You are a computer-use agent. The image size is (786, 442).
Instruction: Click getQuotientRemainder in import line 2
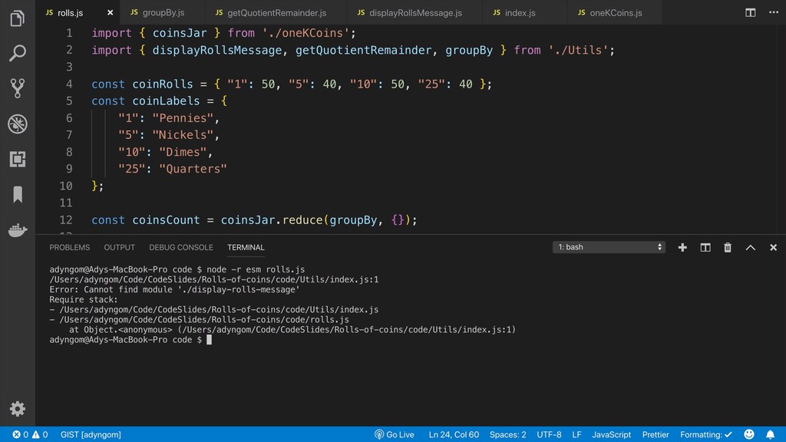pos(363,50)
